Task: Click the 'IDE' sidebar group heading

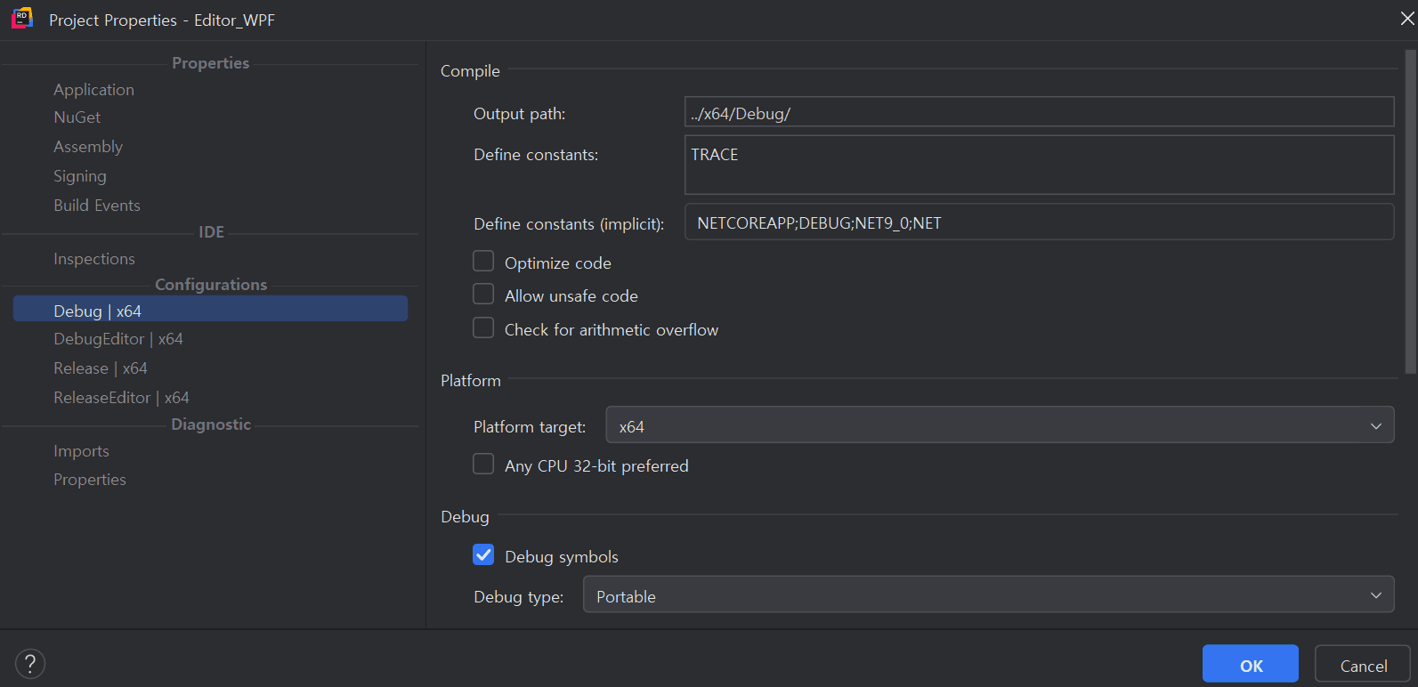Action: point(211,232)
